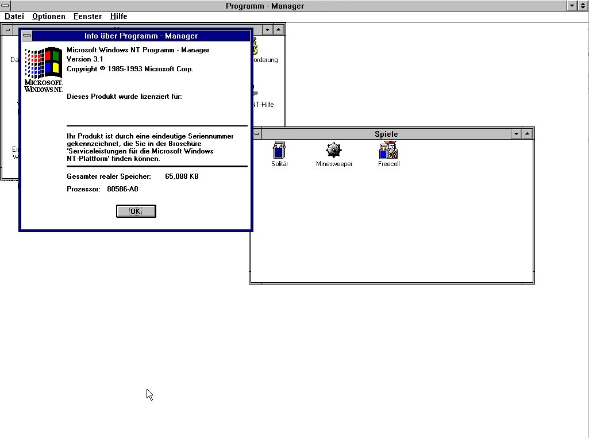Open the Datei menu

click(x=14, y=17)
